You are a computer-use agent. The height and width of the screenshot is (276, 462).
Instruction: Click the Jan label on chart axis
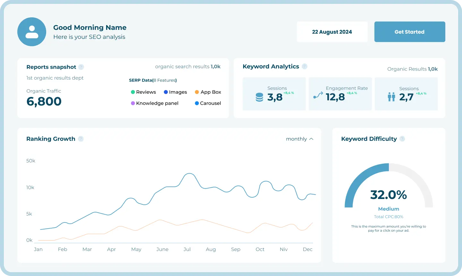[38, 249]
